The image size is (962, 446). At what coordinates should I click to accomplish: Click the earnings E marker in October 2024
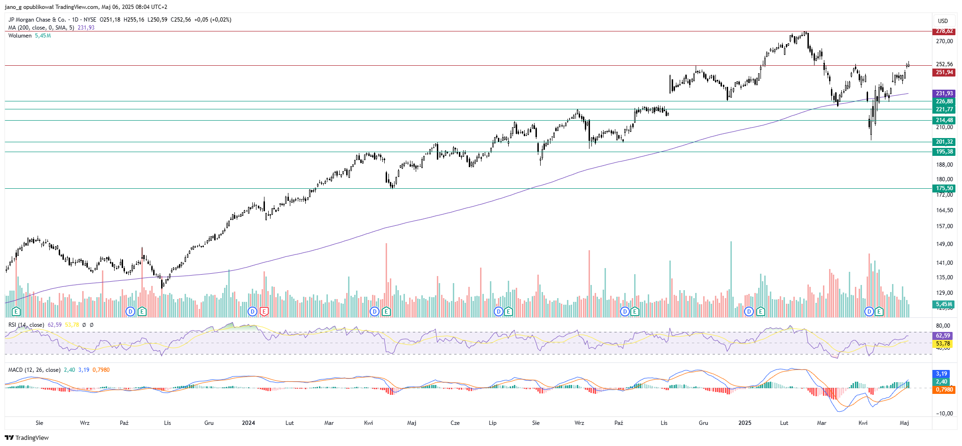coord(635,311)
